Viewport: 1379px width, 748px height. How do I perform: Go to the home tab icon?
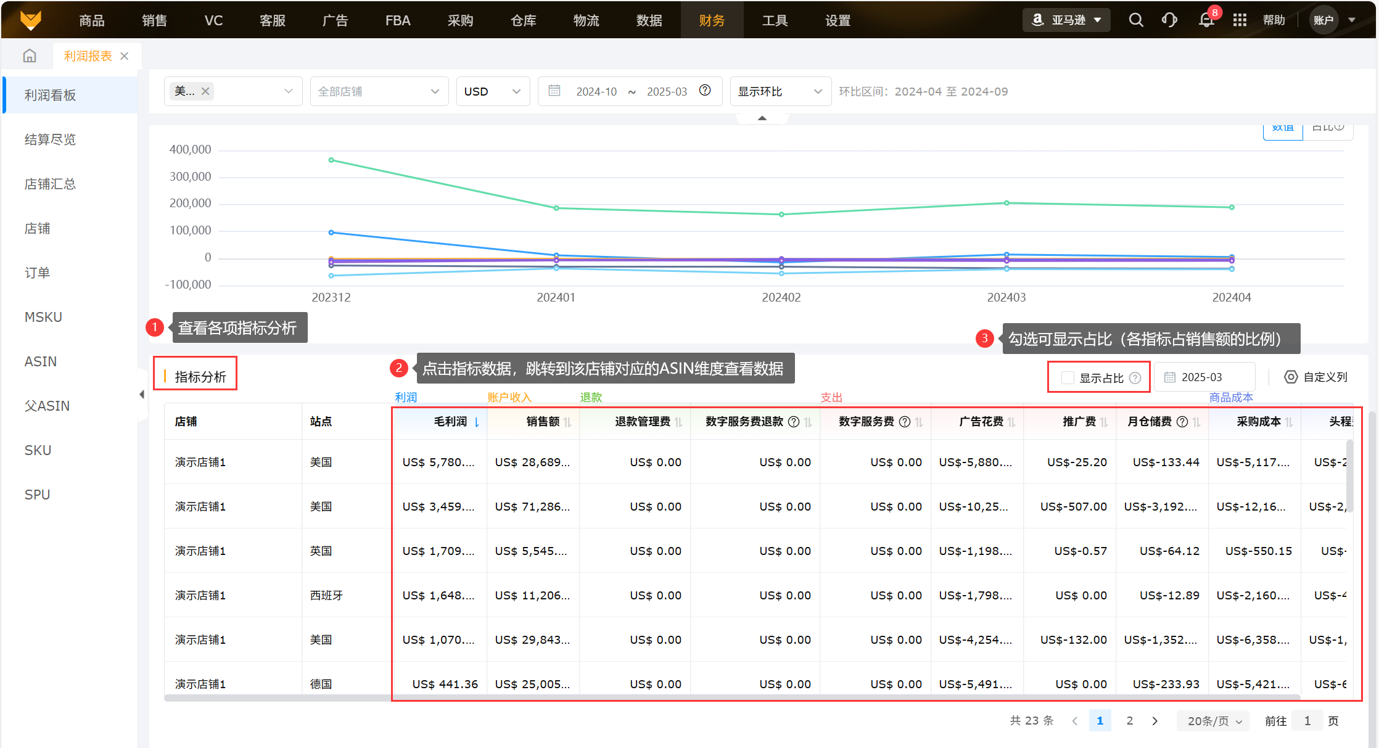[x=30, y=56]
